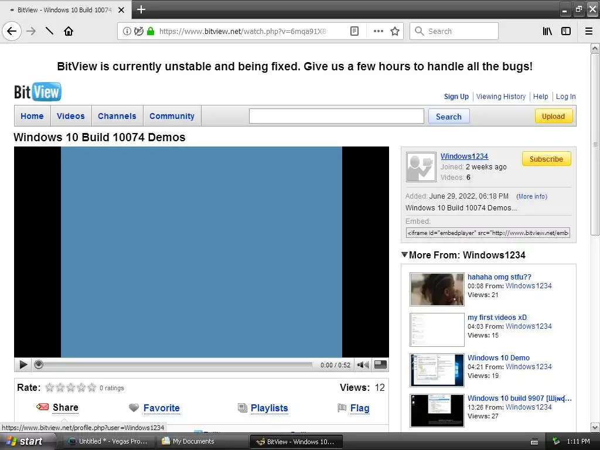Click Windows1234 channel avatar image
This screenshot has height=450, width=600.
coord(421,167)
